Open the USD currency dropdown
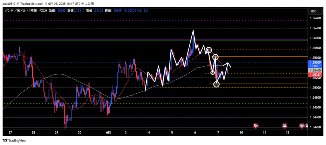This screenshot has height=145, width=326. pos(313,11)
